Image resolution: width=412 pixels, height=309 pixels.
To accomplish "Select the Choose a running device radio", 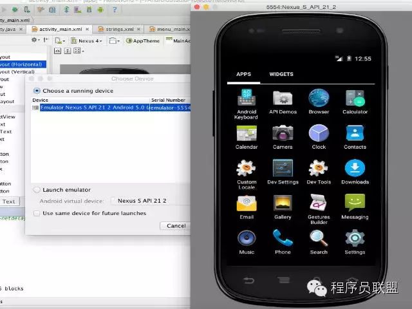I will point(37,91).
